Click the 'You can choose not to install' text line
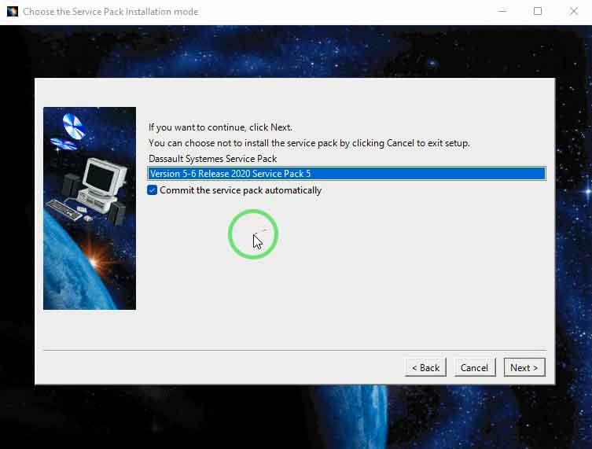The width and height of the screenshot is (592, 449). pyautogui.click(x=308, y=143)
